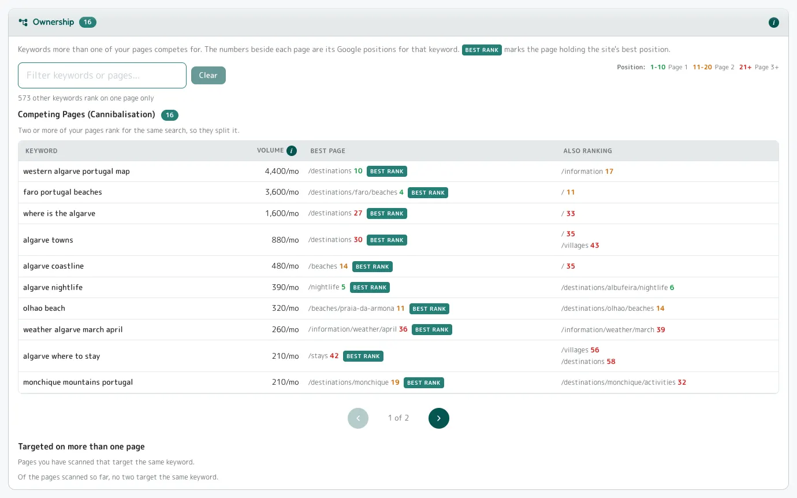
Task: Select keyword olhao beach
Action: pos(44,309)
